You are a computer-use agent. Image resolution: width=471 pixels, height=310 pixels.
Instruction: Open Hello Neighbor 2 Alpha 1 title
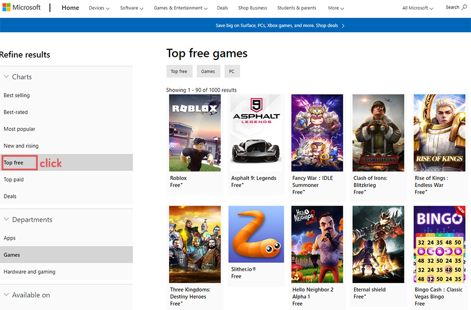(x=313, y=293)
